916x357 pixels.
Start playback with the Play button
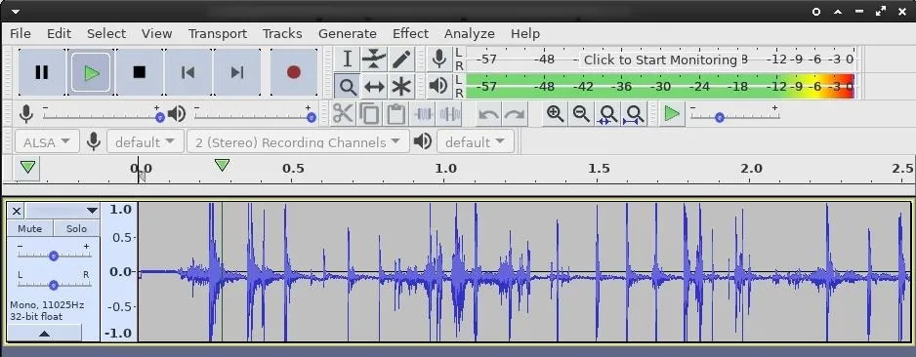coord(91,72)
